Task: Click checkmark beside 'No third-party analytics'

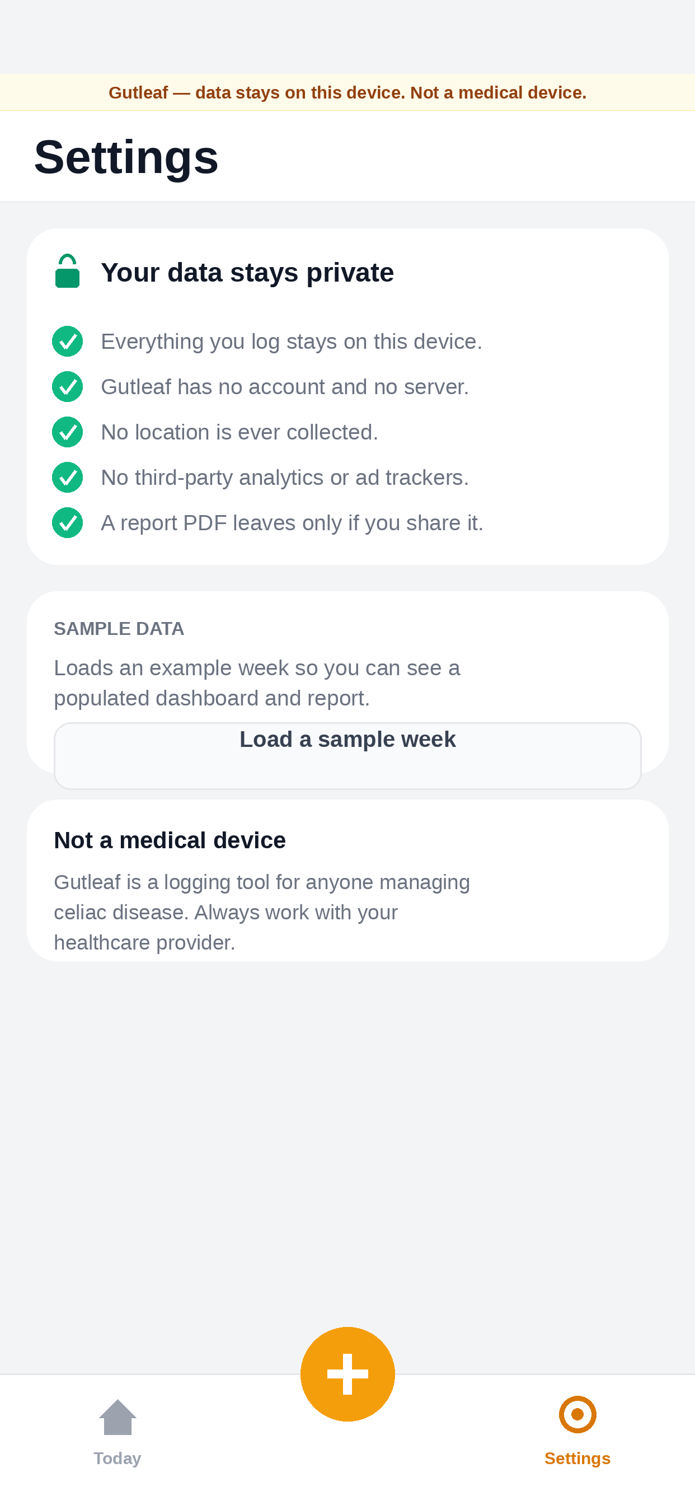Action: tap(67, 478)
